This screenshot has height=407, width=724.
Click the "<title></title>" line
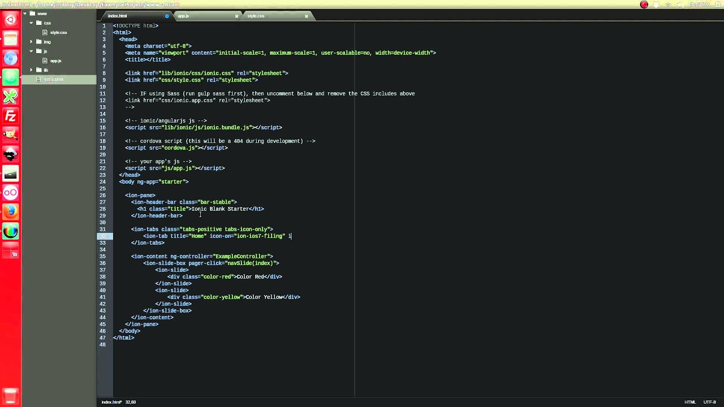148,60
